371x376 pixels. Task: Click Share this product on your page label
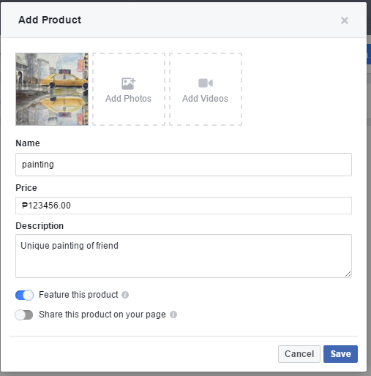102,315
